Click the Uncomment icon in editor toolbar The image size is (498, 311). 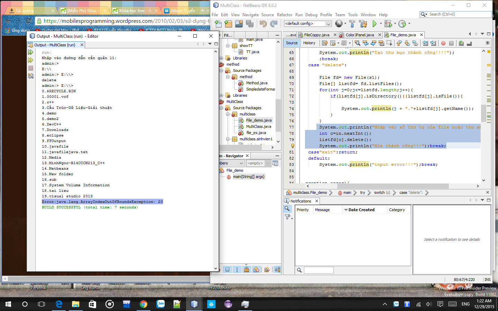[x=469, y=43]
